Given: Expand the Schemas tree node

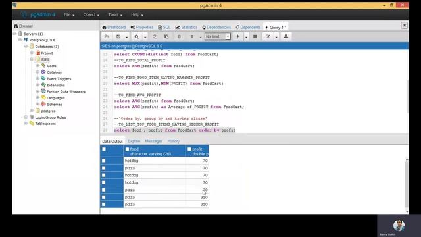Looking at the screenshot, I should pyautogui.click(x=37, y=104).
